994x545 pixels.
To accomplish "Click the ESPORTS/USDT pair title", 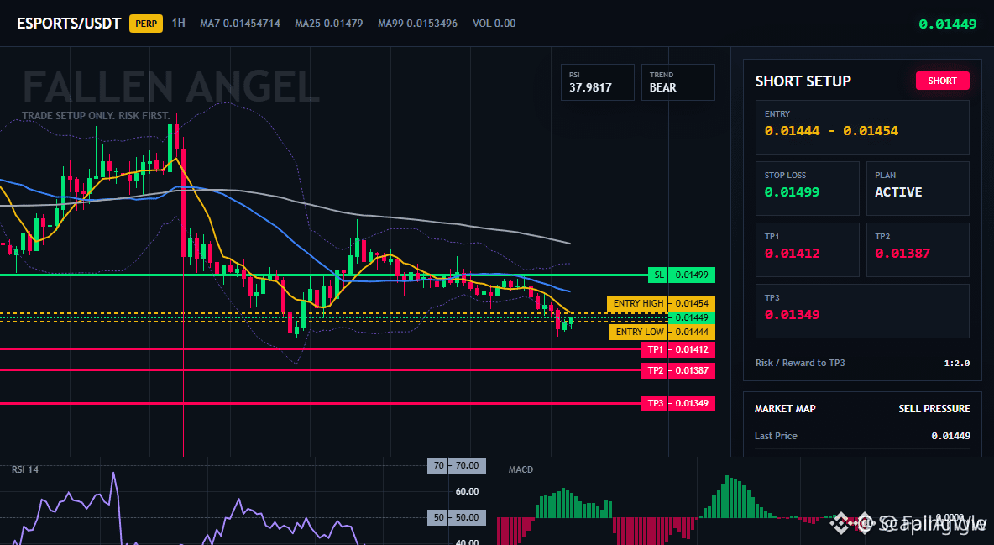I will click(69, 24).
